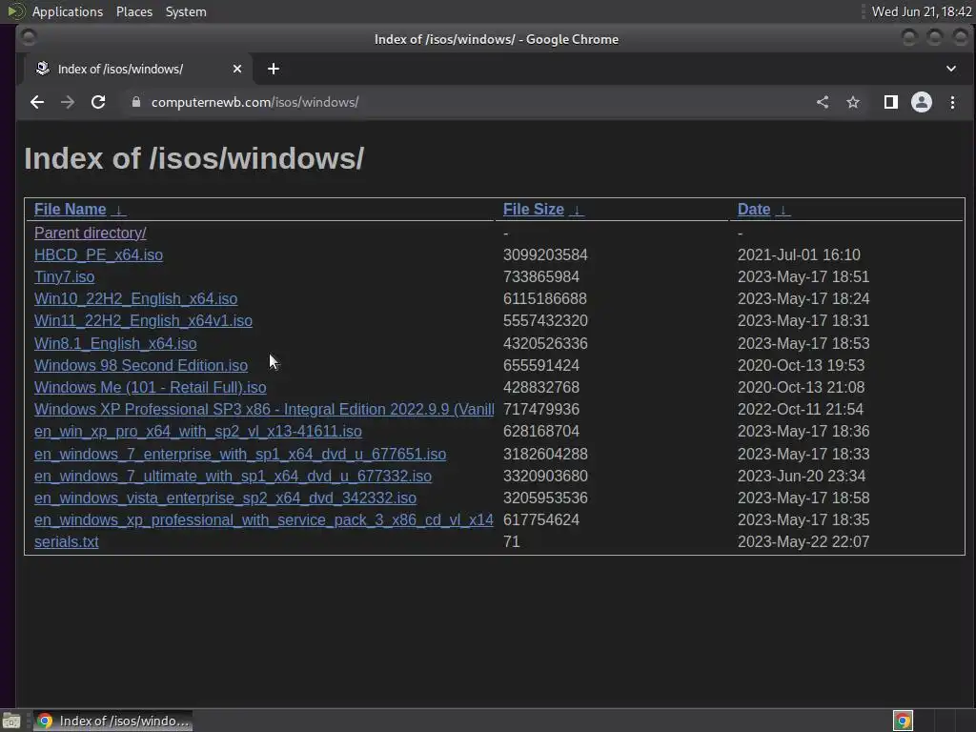
Task: Click descending arrow next to File Size
Action: point(577,211)
